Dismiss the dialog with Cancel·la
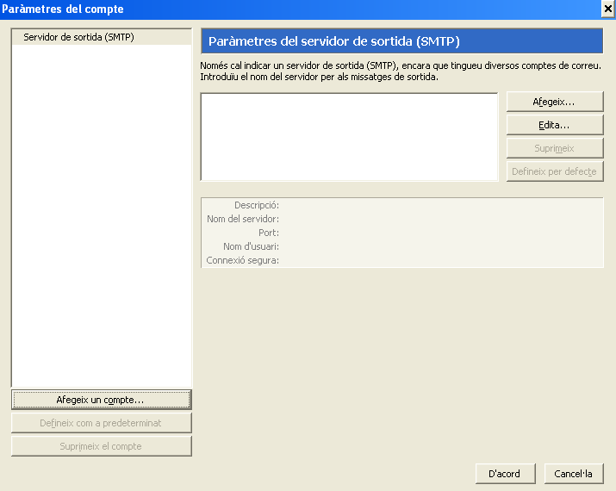Screen dimensions: 616x491 pyautogui.click(x=573, y=474)
